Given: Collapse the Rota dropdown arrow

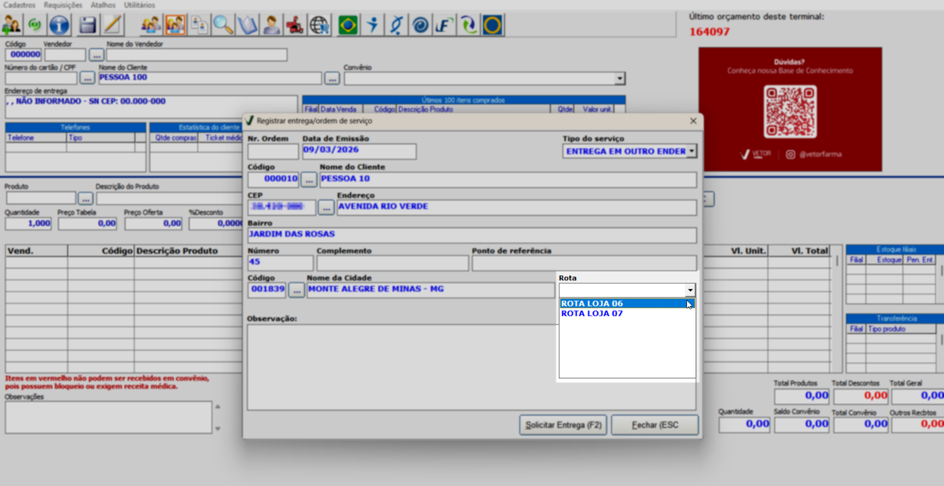Looking at the screenshot, I should 690,290.
